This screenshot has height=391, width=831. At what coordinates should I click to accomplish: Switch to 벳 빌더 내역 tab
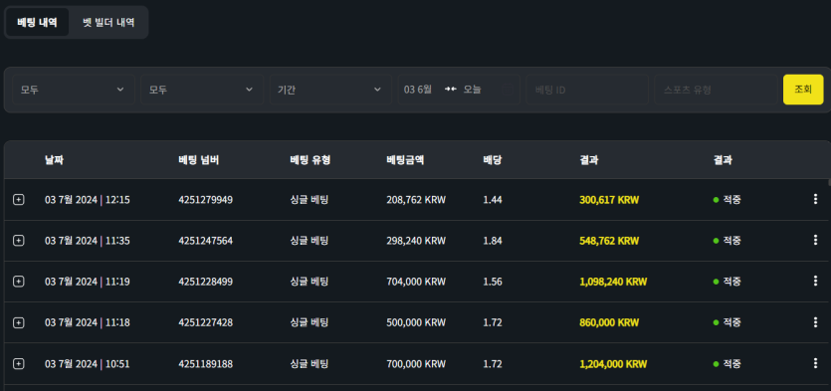(x=108, y=22)
